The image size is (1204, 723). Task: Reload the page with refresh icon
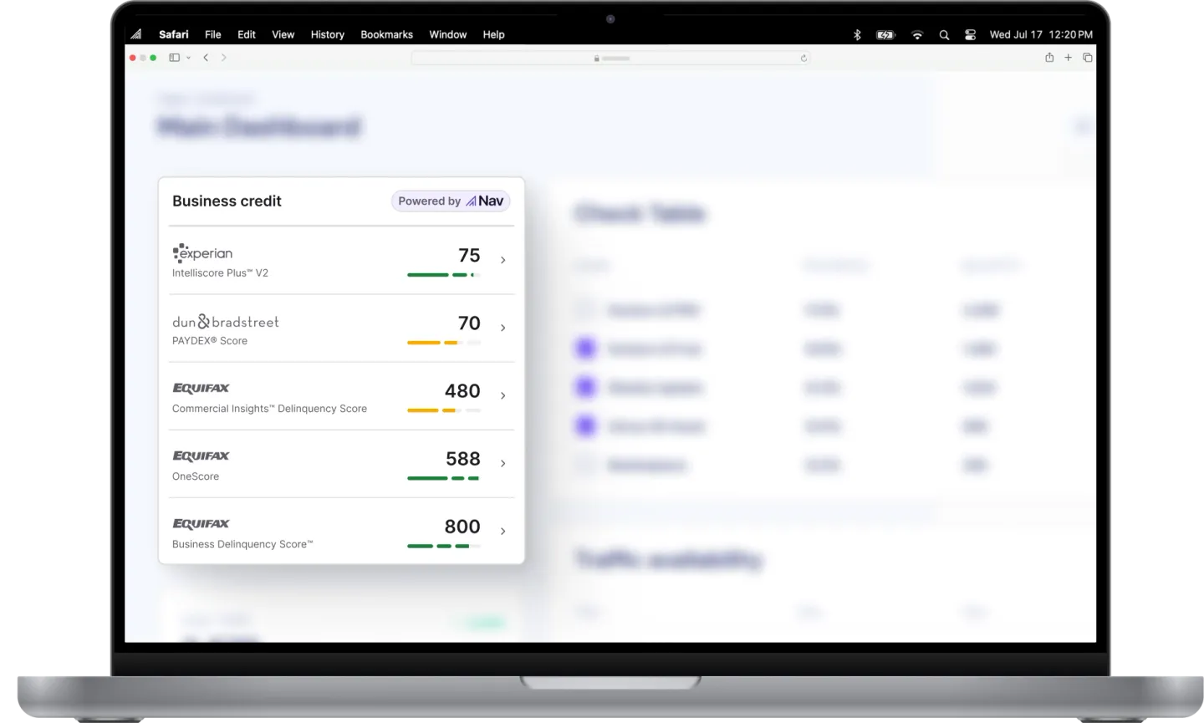click(x=804, y=58)
